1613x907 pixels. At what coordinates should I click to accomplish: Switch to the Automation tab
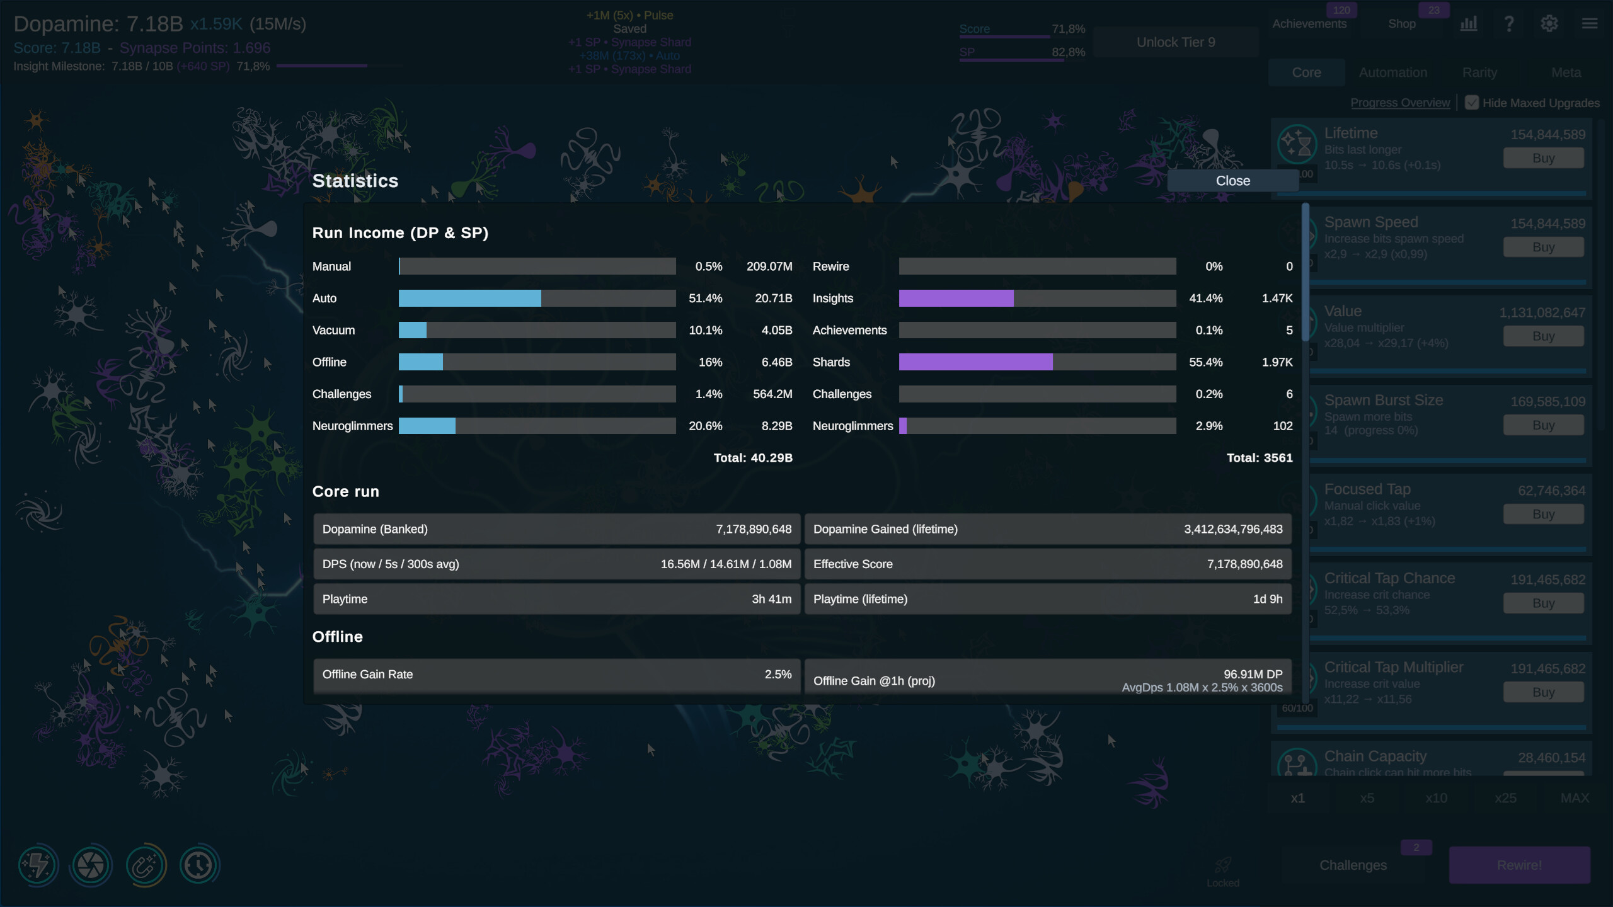pyautogui.click(x=1392, y=72)
